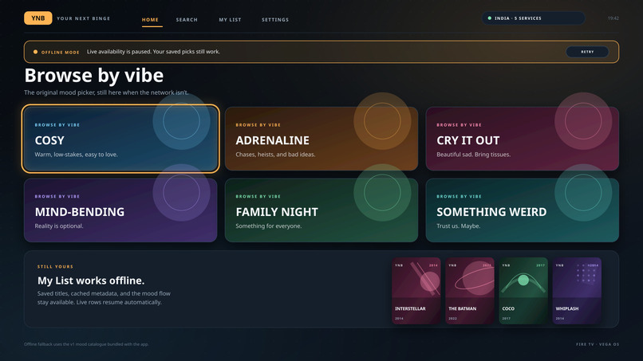Click the 'Browse by vibe' page heading
Viewport: 643px width, 361px height.
[94, 76]
